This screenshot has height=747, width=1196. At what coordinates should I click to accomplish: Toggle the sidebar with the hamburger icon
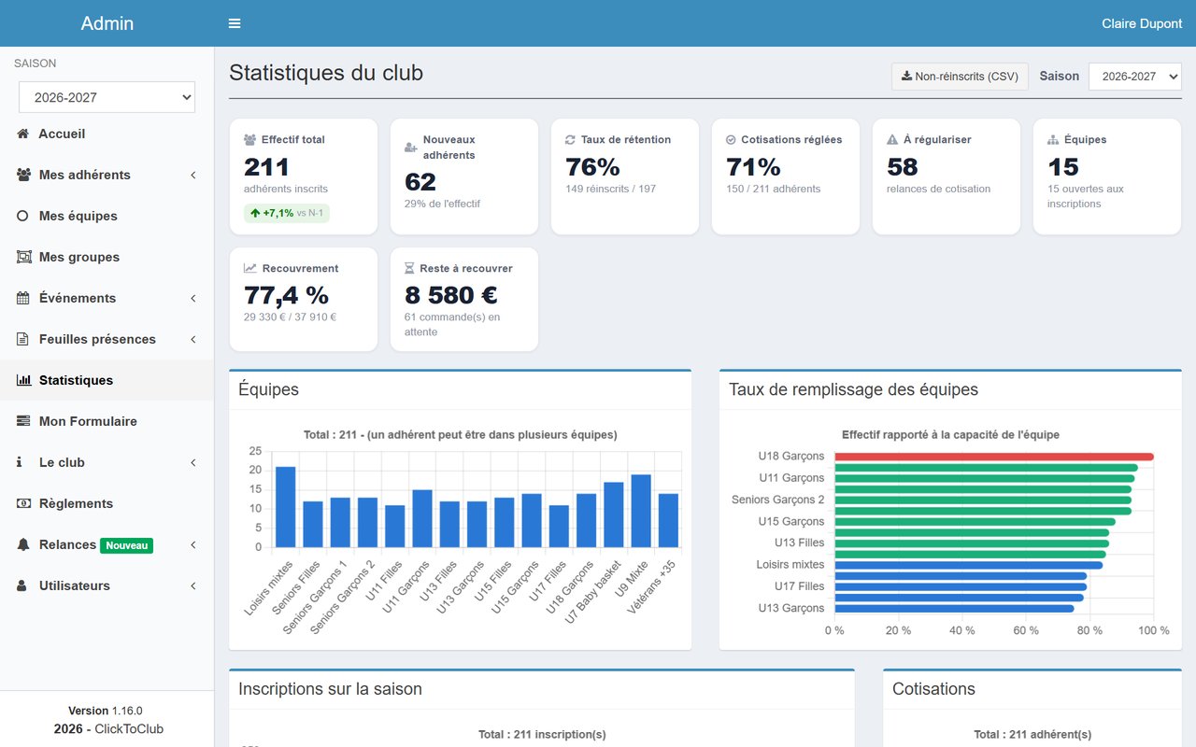pos(235,23)
